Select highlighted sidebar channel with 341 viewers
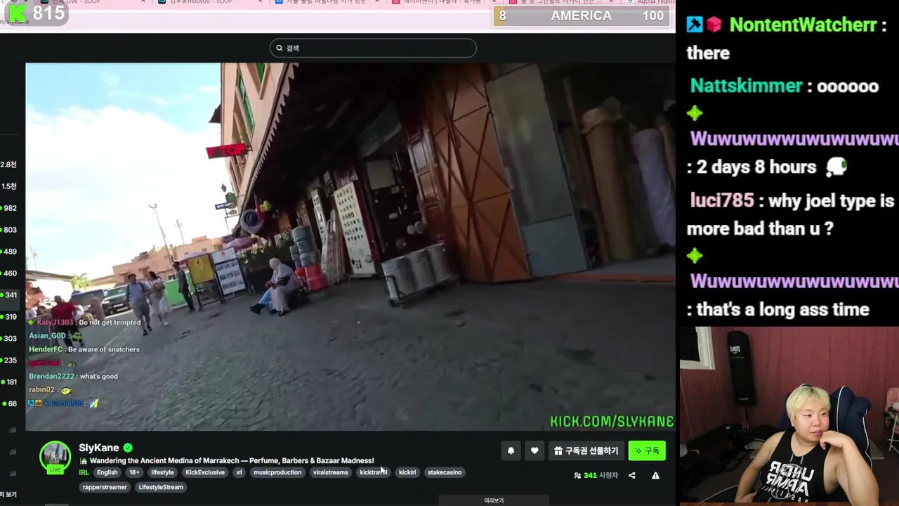This screenshot has height=506, width=899. 8,295
